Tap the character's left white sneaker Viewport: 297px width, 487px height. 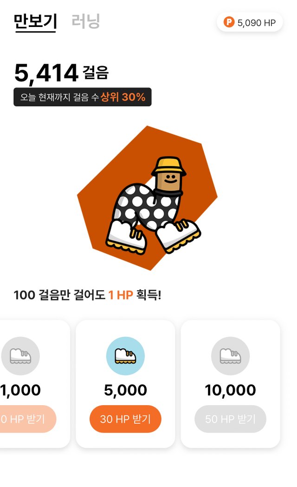coord(127,237)
